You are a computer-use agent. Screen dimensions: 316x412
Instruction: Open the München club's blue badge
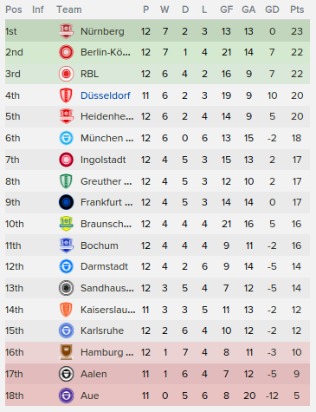tap(66, 138)
